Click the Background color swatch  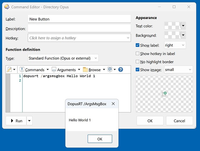[172, 35]
